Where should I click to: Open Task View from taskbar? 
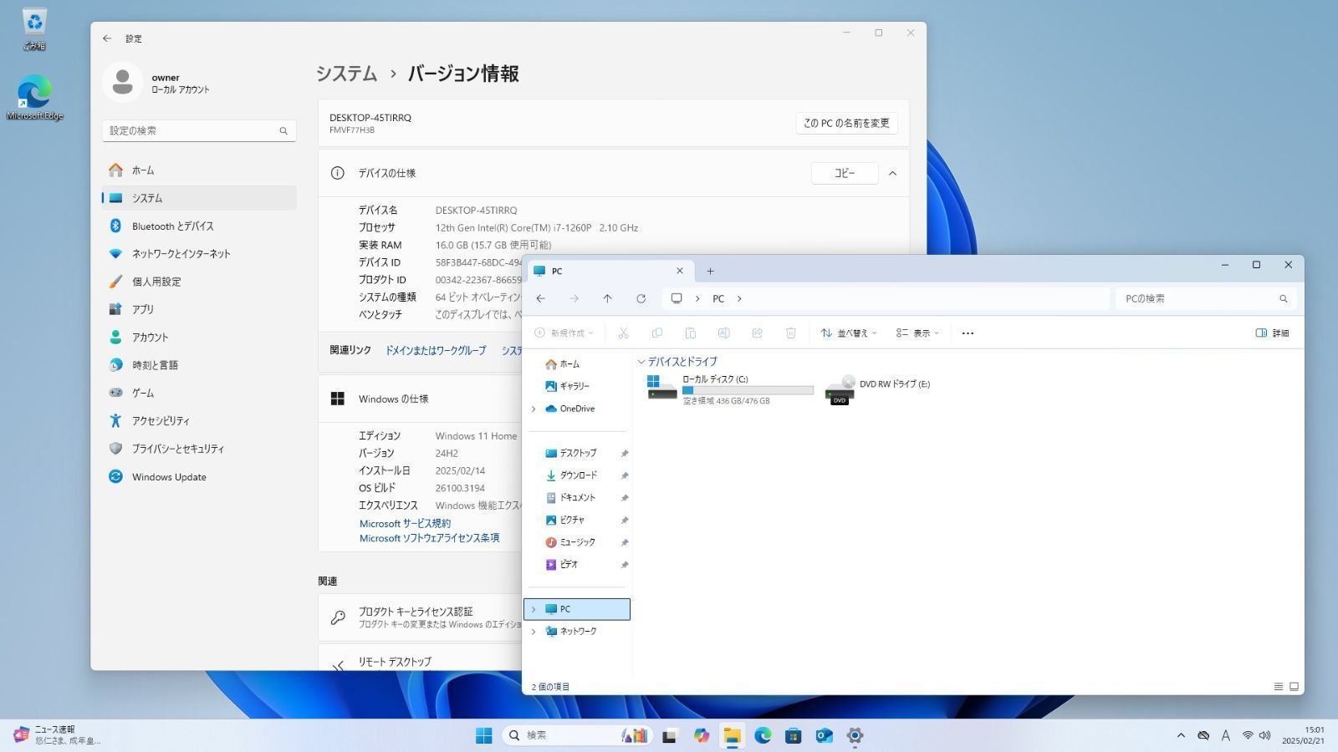669,735
